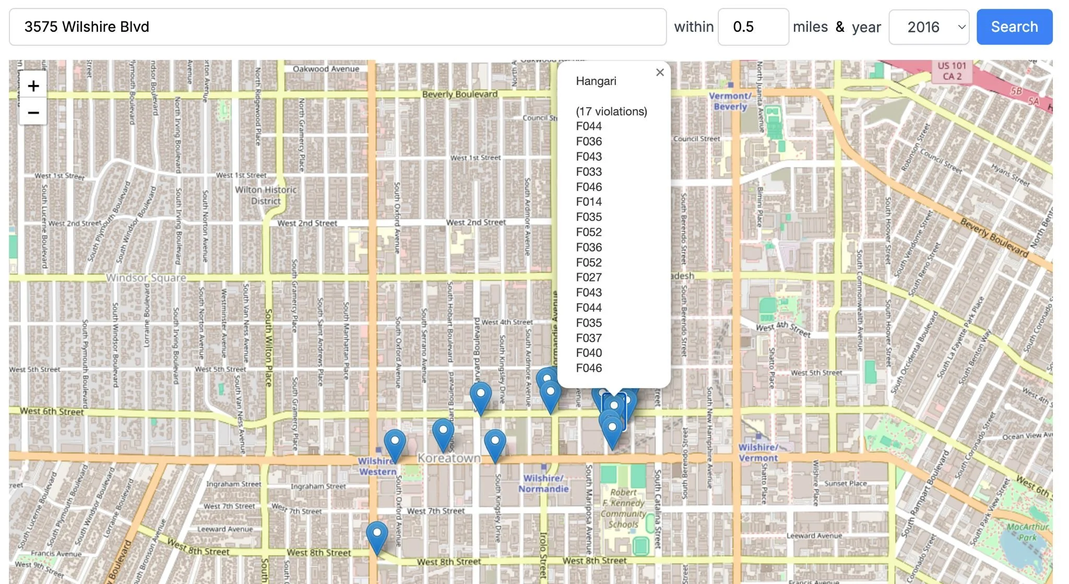The width and height of the screenshot is (1069, 584).
Task: Select the marker near South Kingsley Drive on 6th
Action: coord(480,397)
